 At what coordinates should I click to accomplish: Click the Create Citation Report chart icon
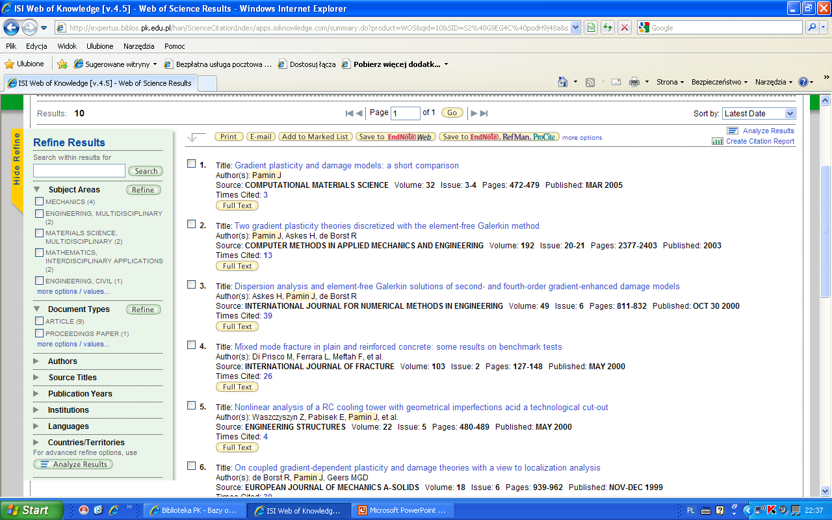coord(717,141)
